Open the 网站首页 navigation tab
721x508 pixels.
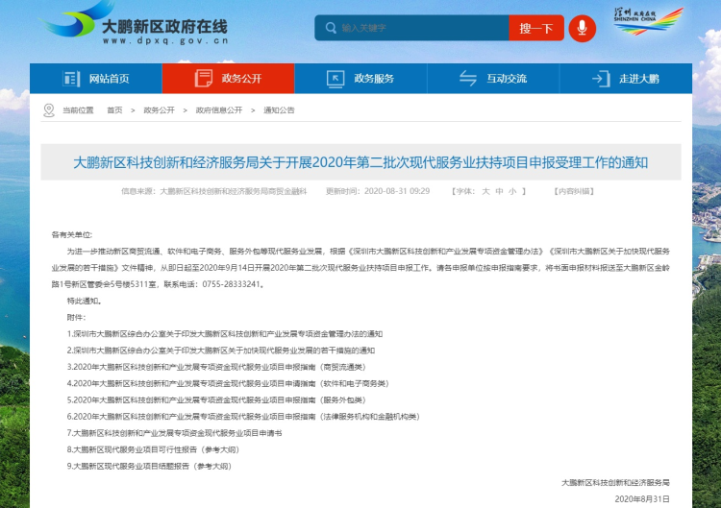pyautogui.click(x=96, y=79)
